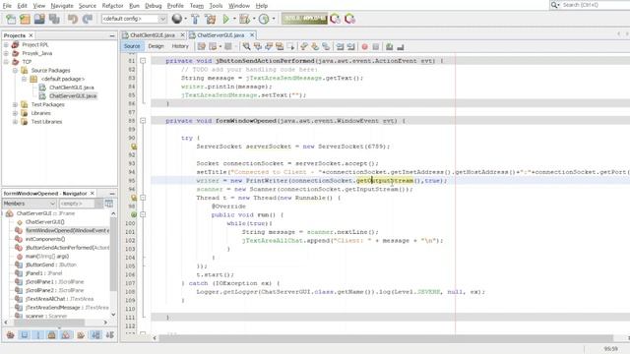Toggle Sort by Name in Navigator footer
Screen dimensions: 630x354
tap(95, 334)
